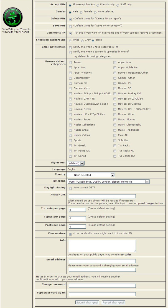
Task: Choose None selected gender option
Action: 95,12
